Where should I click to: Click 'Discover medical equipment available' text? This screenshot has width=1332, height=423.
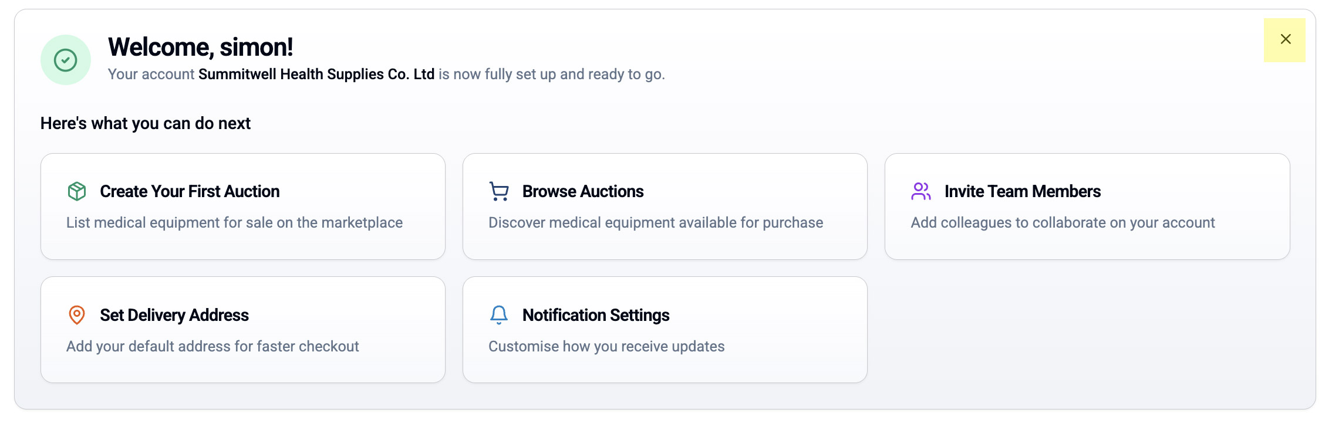click(655, 223)
